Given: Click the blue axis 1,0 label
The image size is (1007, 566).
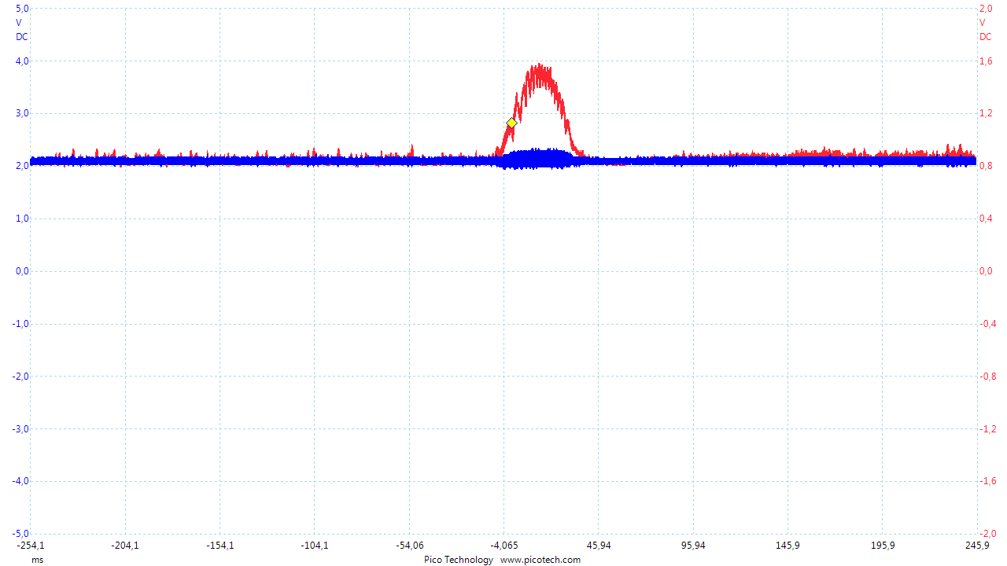Looking at the screenshot, I should click(22, 219).
